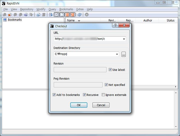Uncheck the Not specified checkbox
This screenshot has width=180, height=136.
click(x=106, y=85)
